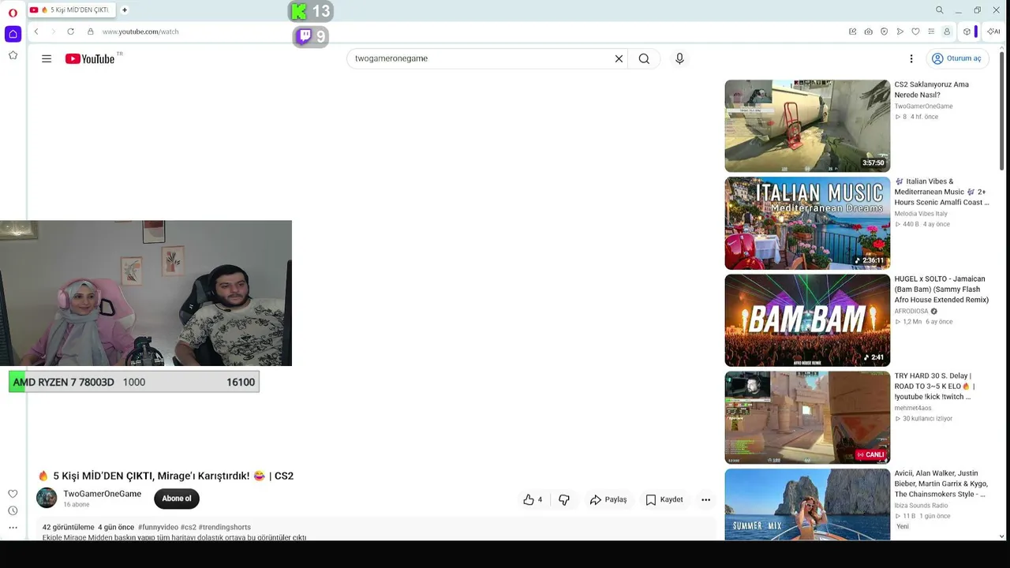This screenshot has height=568, width=1010.
Task: Select the '5 Kişi MİD'DEN ÇIKTI' browser tab
Action: point(72,10)
